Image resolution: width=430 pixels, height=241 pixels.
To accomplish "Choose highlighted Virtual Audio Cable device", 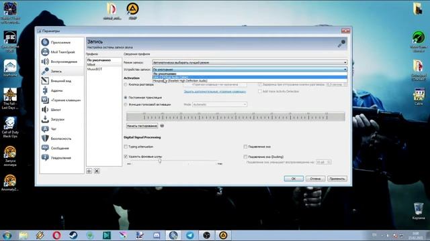I will (250, 78).
